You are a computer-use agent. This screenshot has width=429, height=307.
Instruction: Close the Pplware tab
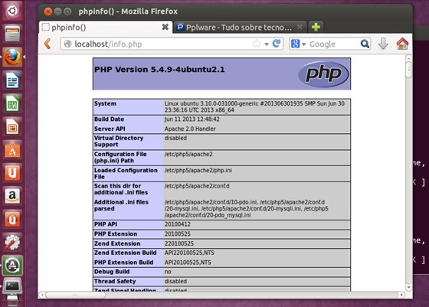[x=300, y=27]
